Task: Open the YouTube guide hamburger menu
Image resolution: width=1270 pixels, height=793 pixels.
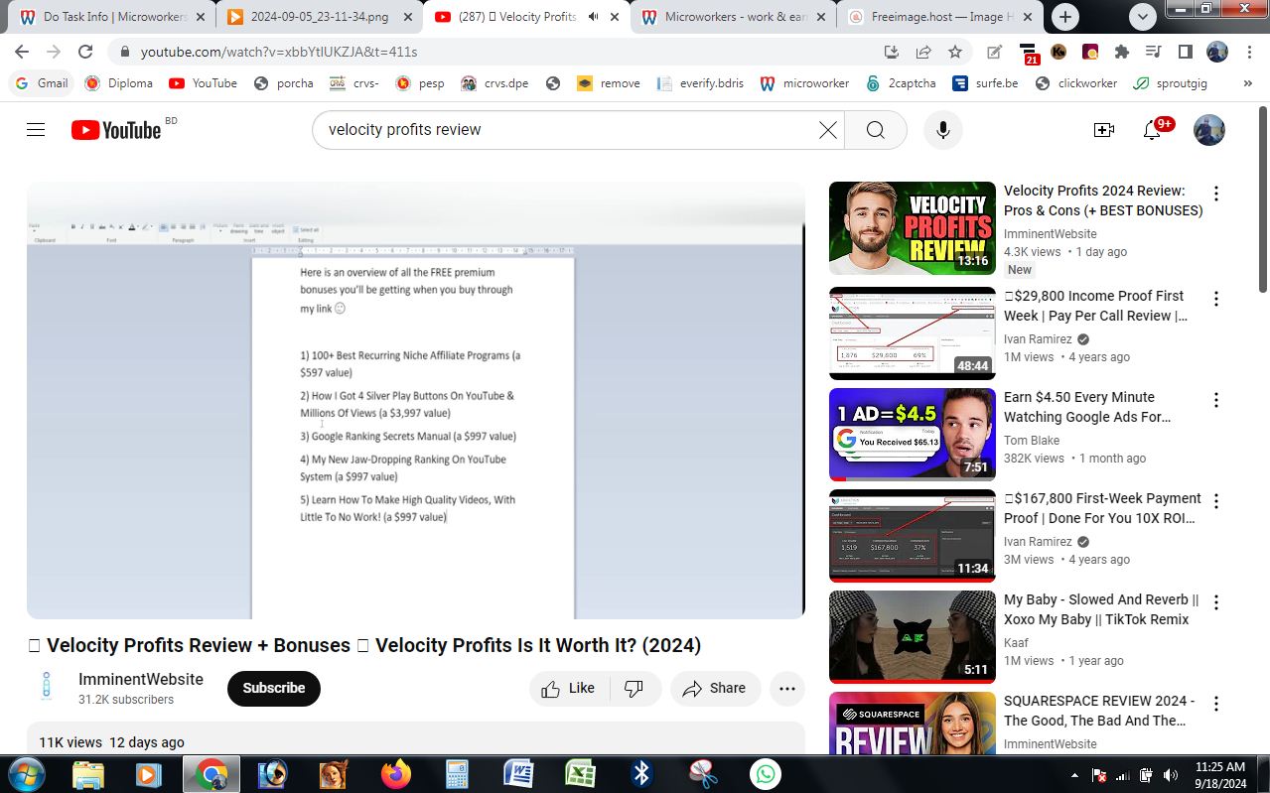Action: (x=36, y=130)
